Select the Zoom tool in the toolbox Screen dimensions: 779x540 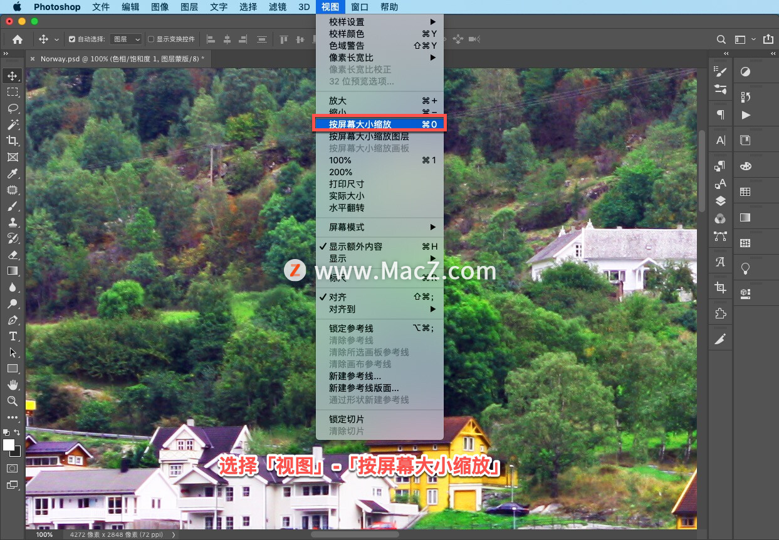click(x=13, y=401)
